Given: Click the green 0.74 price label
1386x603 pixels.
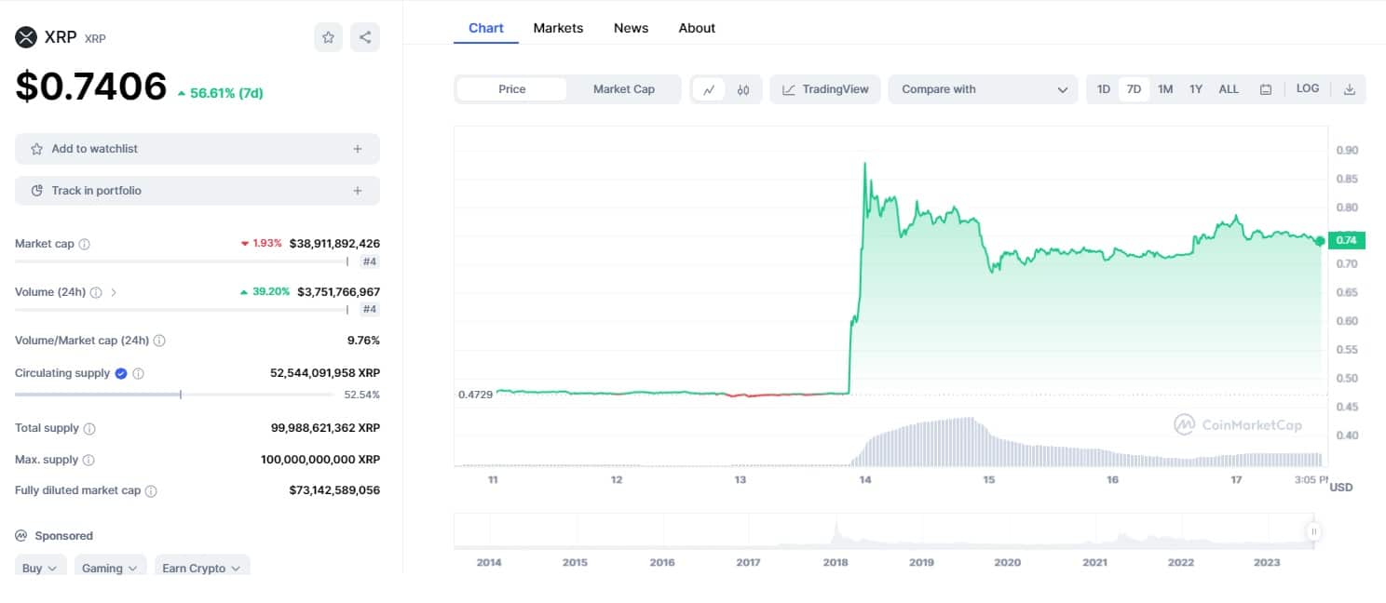Looking at the screenshot, I should coord(1346,241).
